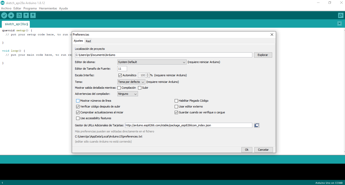This screenshot has width=345, height=185.
Task: Restore down the Arduino window
Action: click(330, 3)
